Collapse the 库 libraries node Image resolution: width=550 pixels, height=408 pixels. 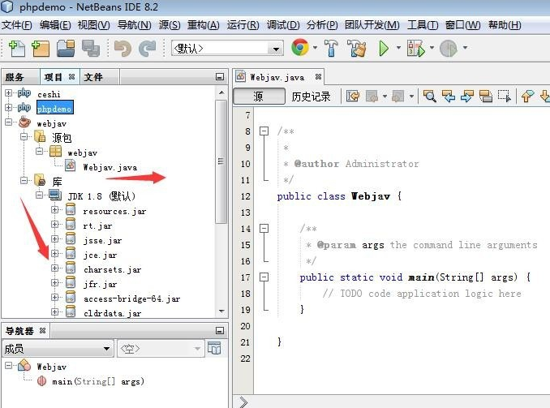[24, 180]
